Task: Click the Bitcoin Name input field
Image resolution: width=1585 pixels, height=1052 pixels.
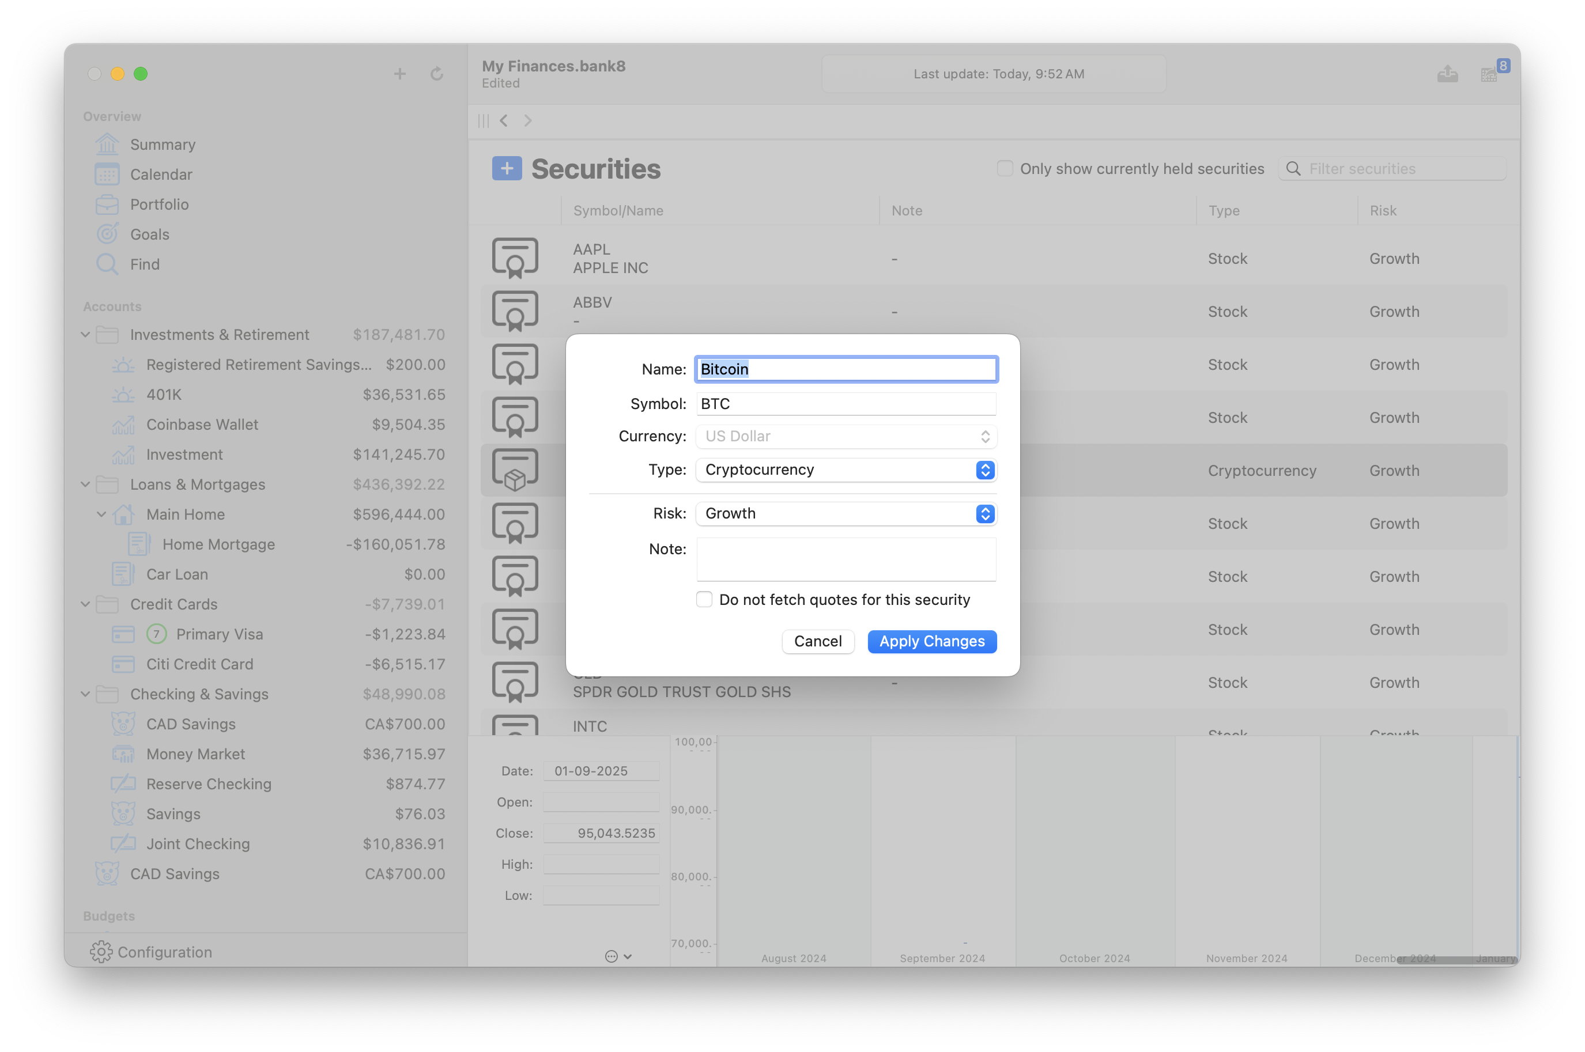Action: coord(846,369)
